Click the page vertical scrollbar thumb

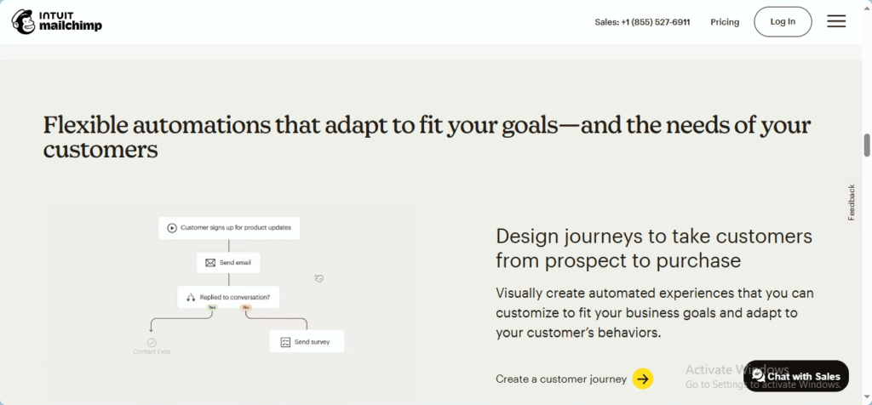pos(866,145)
